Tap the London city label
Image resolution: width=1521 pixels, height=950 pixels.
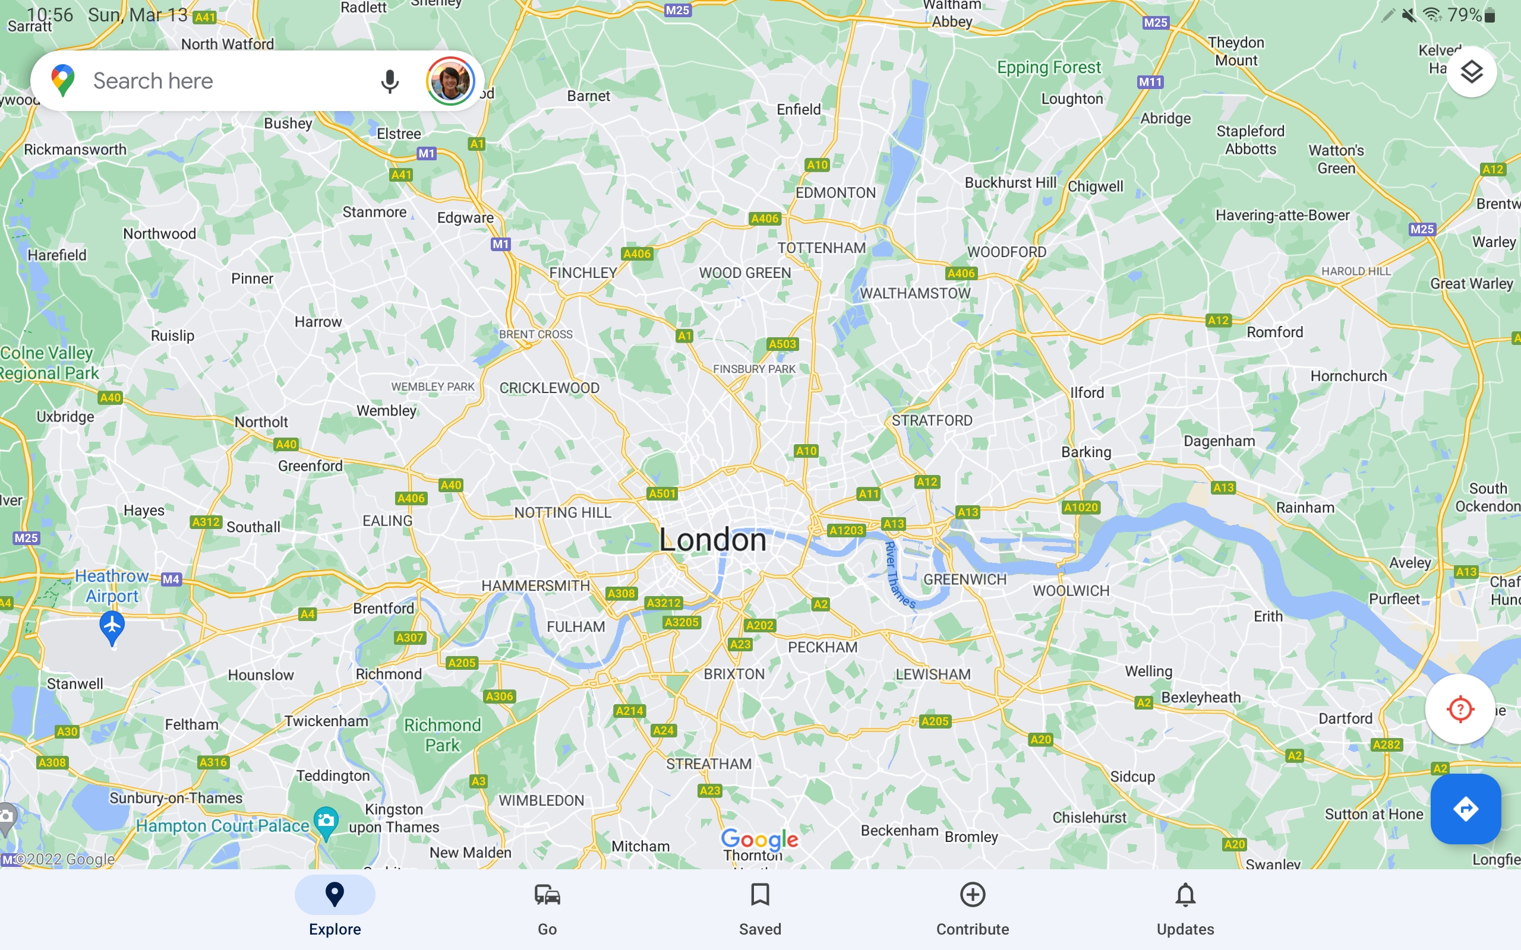tap(713, 540)
